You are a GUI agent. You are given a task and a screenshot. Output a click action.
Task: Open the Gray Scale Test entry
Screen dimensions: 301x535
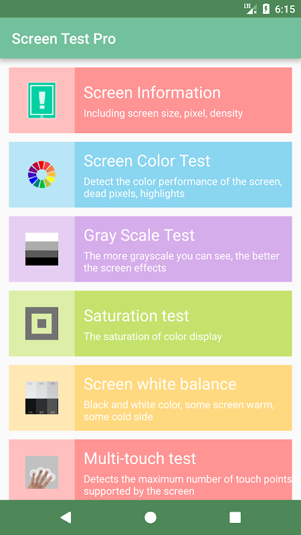point(150,249)
